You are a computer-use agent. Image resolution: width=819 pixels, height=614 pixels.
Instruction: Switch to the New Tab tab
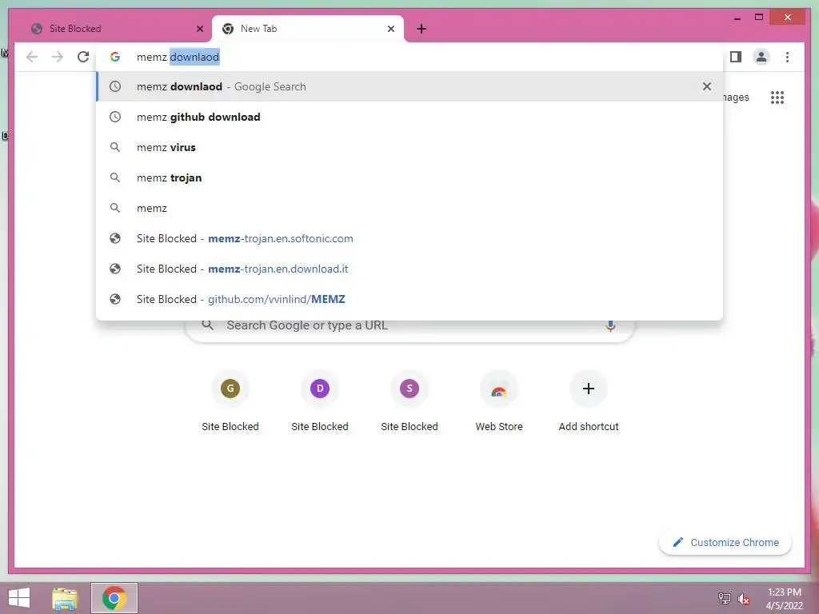[308, 29]
